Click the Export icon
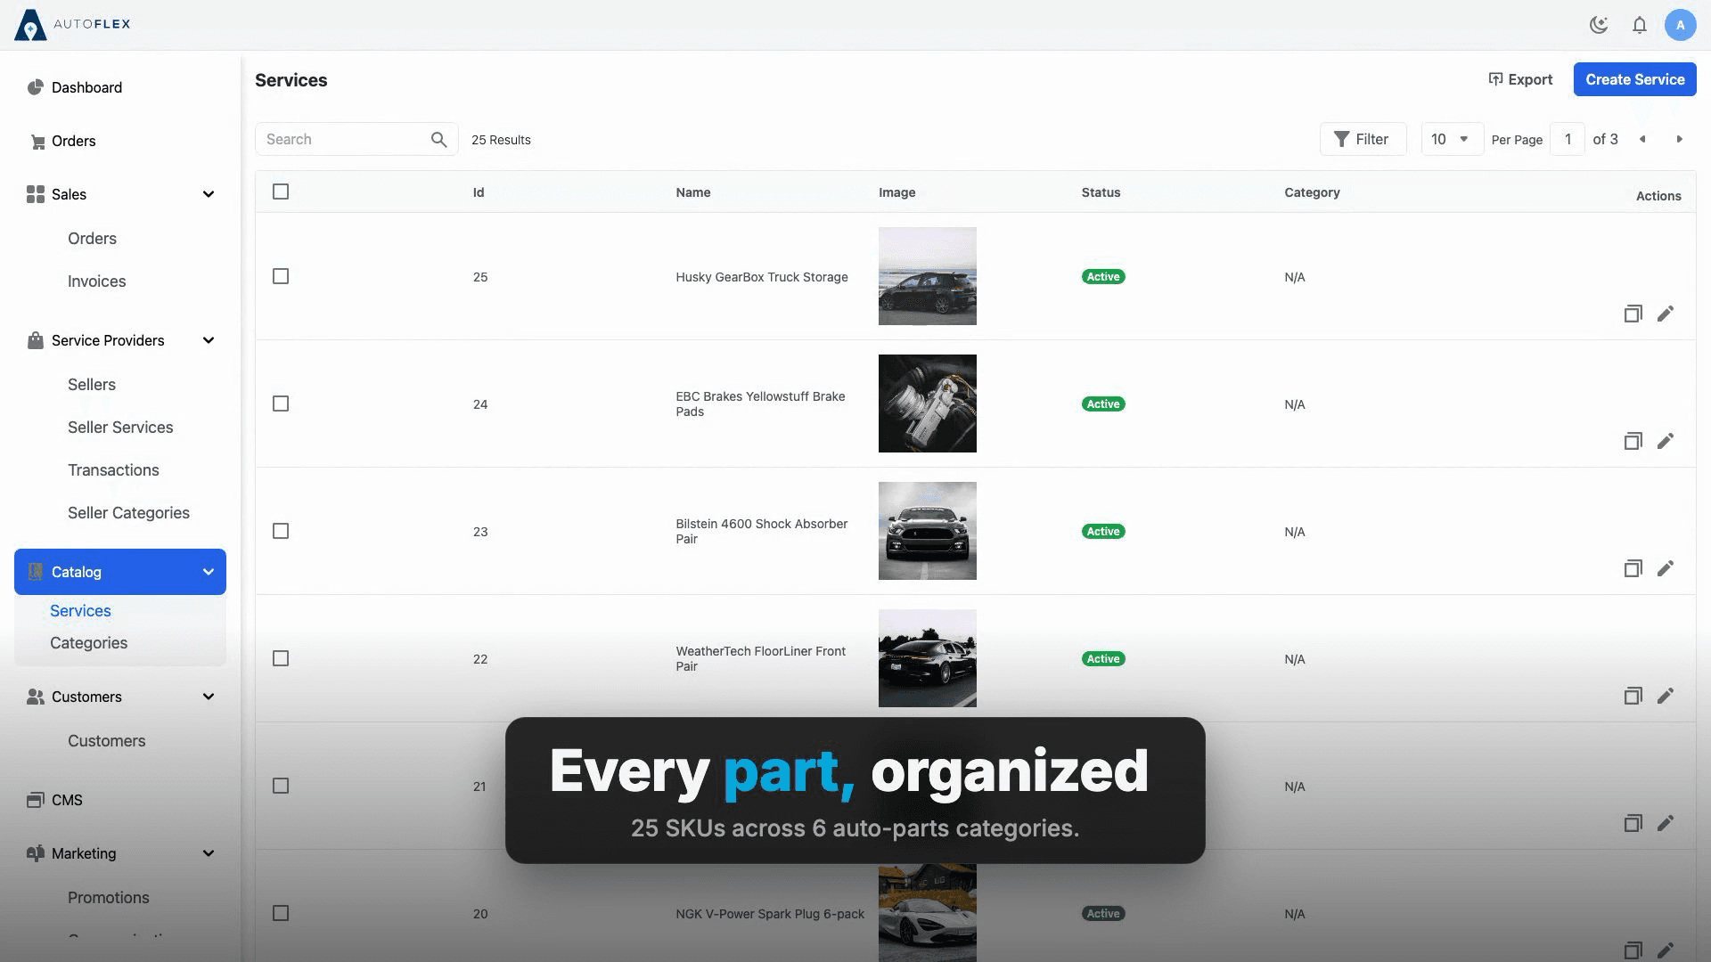This screenshot has height=962, width=1711. (x=1496, y=79)
